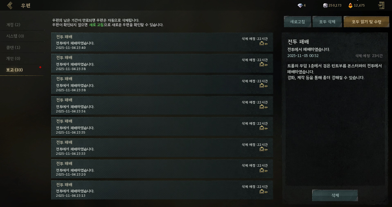392x207 pixels.
Task: Click the back arrow next to 우편
Action: pos(10,5)
